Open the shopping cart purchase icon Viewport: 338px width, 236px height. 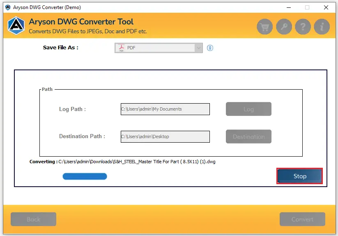coord(265,27)
